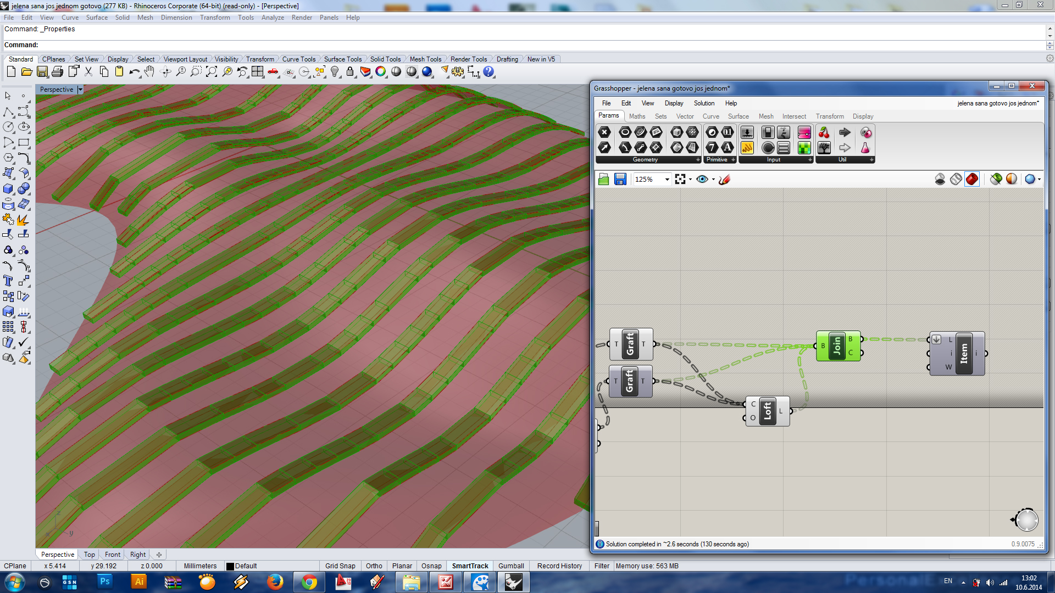Open zoom extents dropdown arrow in Grasshopper
The image size is (1055, 593).
click(690, 180)
